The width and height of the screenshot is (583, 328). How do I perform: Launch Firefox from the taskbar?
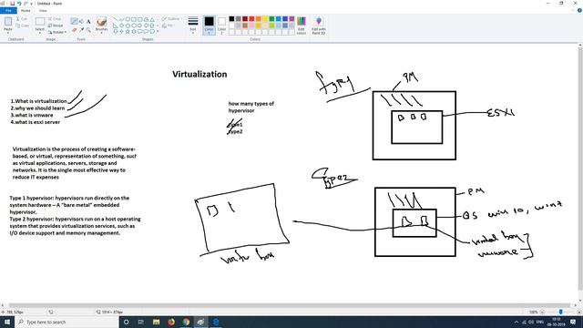171,322
